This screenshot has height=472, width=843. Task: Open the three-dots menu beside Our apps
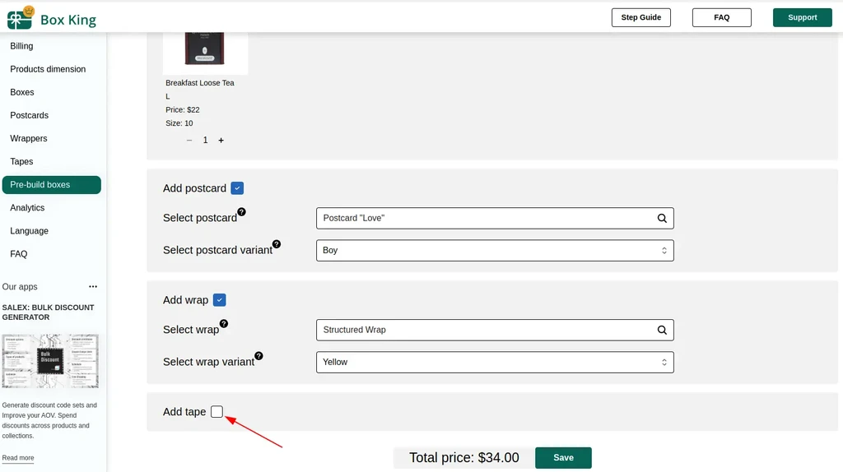[x=93, y=286]
